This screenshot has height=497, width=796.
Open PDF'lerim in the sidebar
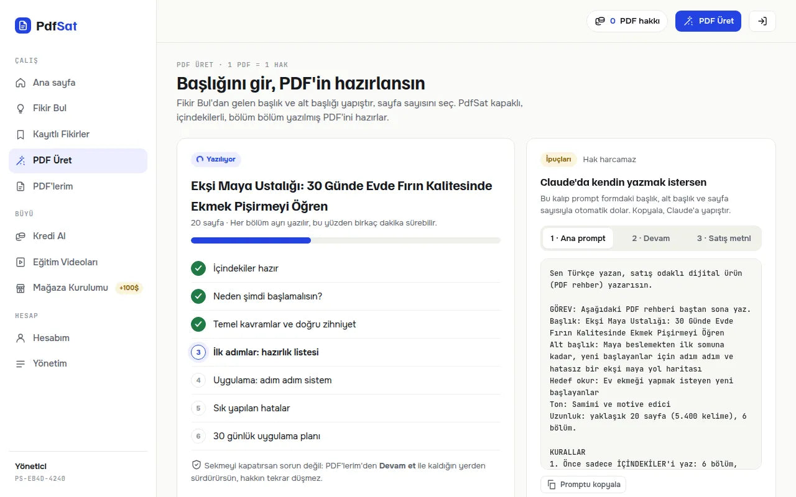pyautogui.click(x=78, y=186)
